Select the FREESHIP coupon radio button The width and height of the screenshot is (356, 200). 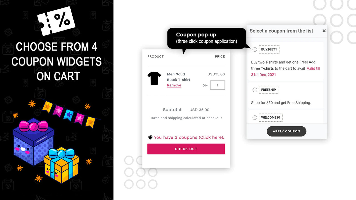click(255, 90)
